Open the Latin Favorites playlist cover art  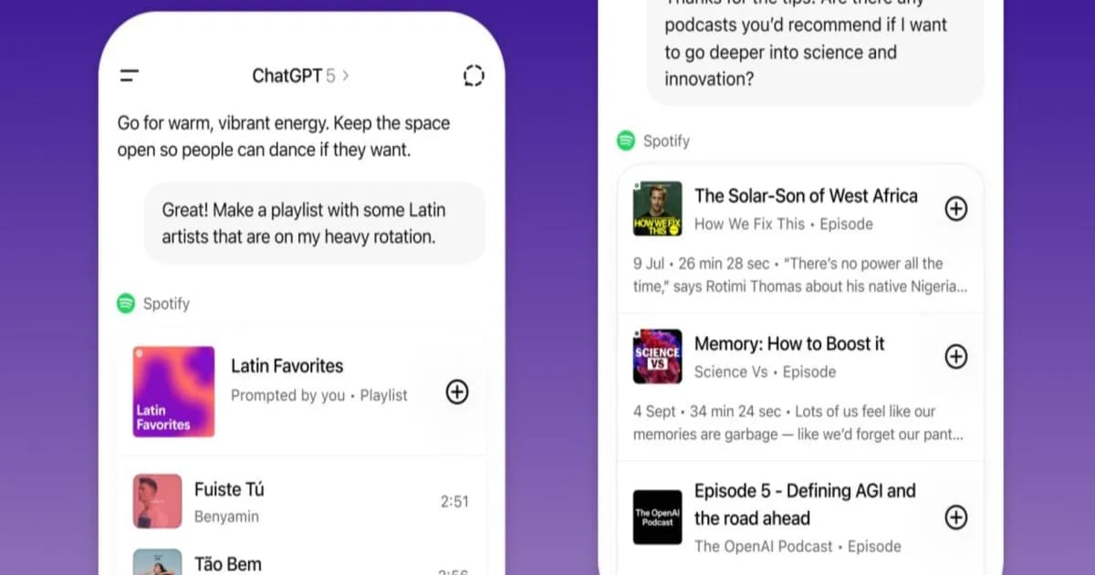click(x=173, y=392)
